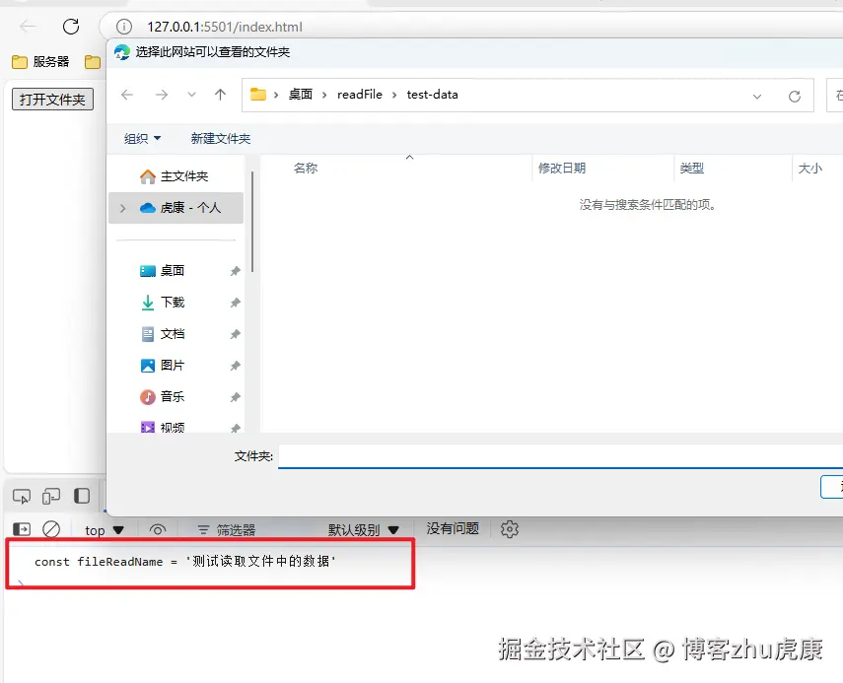Unpin 桌面 from the quick access sidebar
Viewport: 843px width, 683px height.
click(234, 269)
